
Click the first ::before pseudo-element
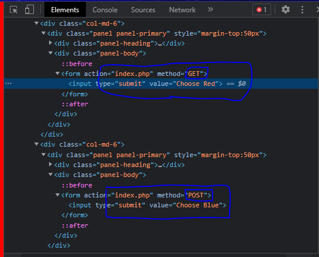77,64
